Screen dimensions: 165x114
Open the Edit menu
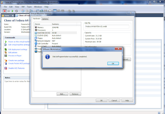(11, 7)
